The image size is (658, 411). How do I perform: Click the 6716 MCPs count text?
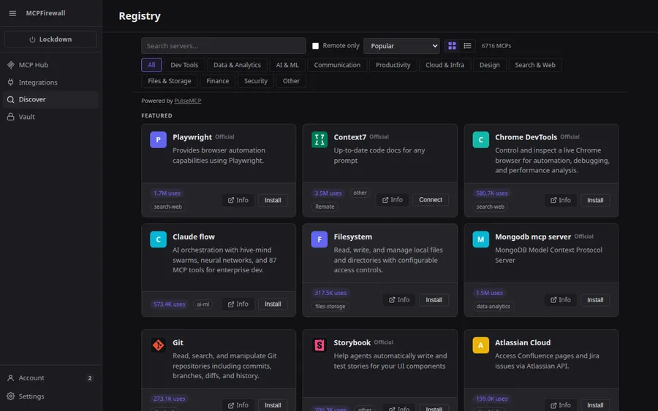tap(496, 46)
